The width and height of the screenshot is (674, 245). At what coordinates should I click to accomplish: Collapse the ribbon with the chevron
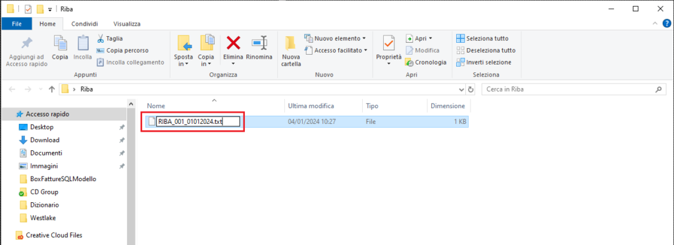click(x=655, y=23)
